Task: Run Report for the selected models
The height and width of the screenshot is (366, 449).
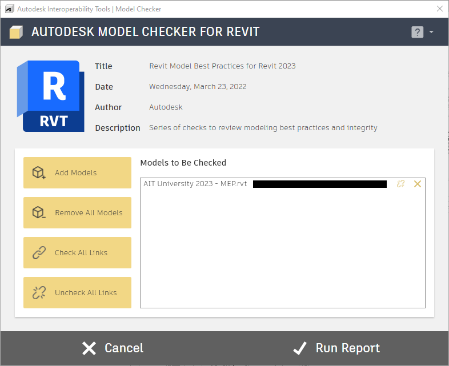Action: tap(336, 348)
